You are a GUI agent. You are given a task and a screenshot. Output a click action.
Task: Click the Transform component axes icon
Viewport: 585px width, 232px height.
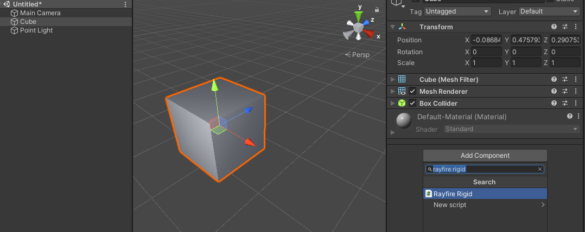402,27
